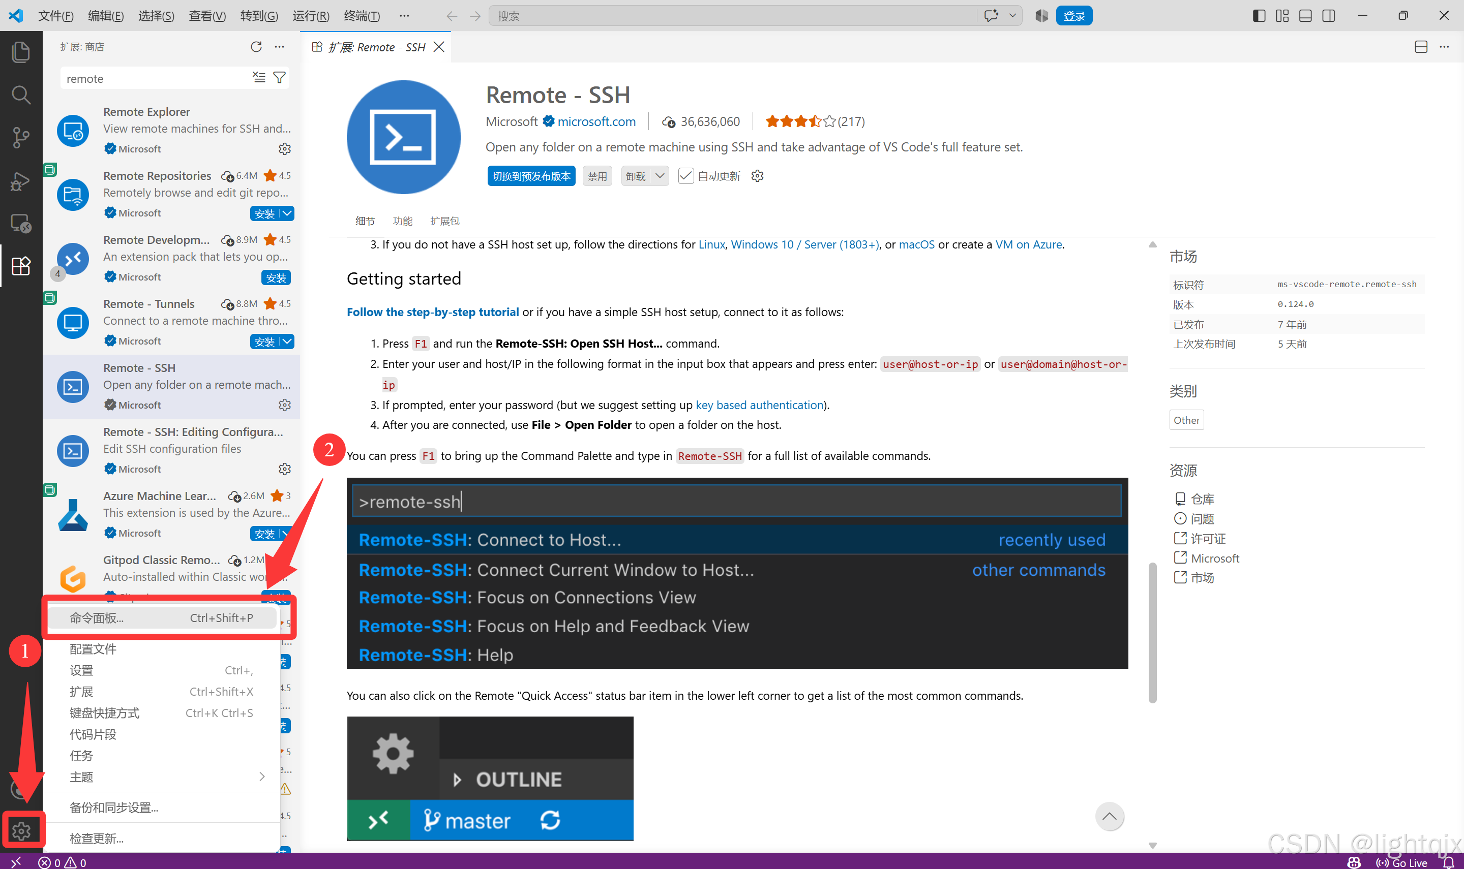
Task: Open gear settings for Remote - SSH list item
Action: point(285,405)
